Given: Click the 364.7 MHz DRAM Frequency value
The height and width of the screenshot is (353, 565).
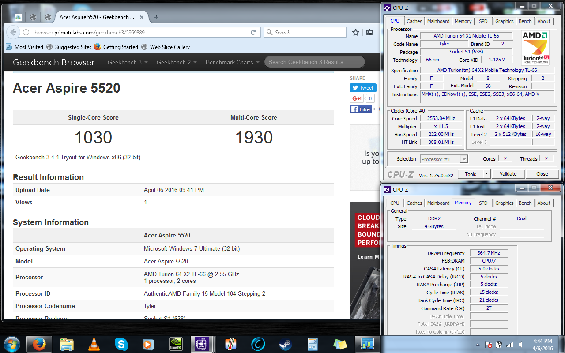Looking at the screenshot, I should click(x=489, y=253).
